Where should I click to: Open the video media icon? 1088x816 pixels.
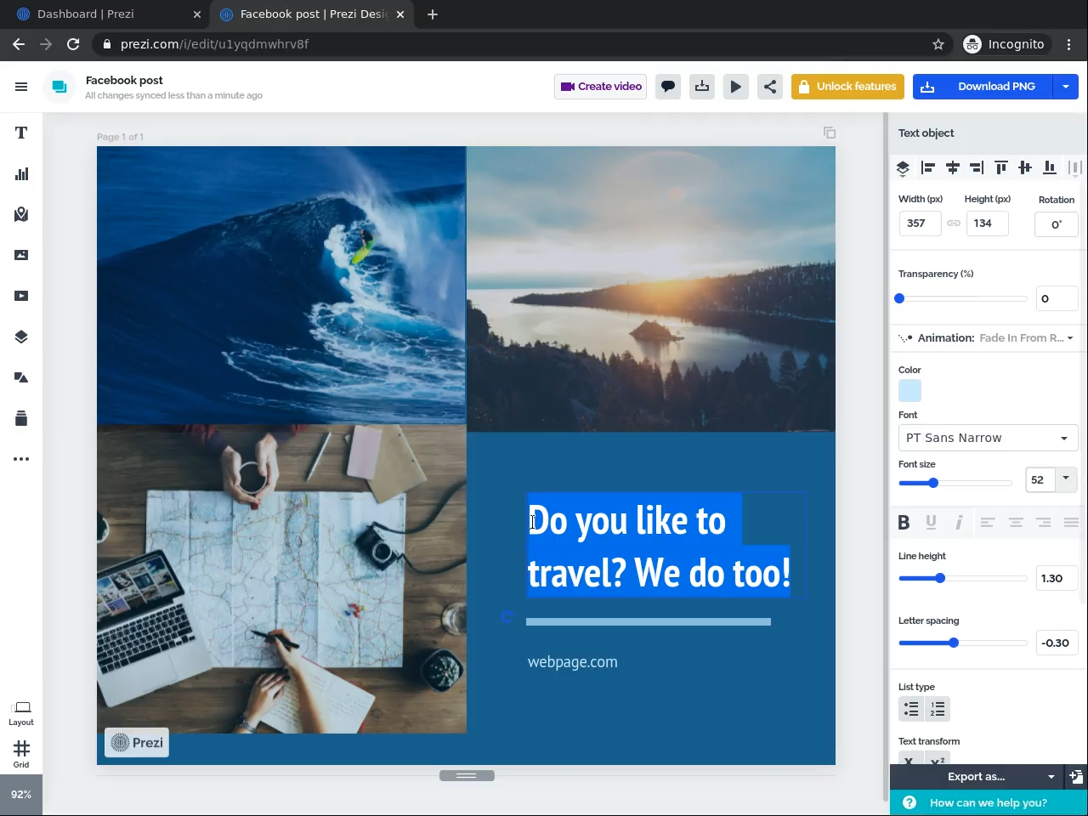[21, 296]
